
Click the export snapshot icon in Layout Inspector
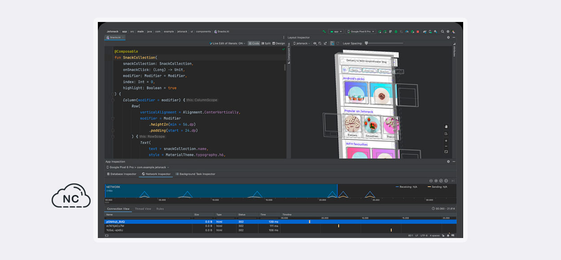(325, 43)
